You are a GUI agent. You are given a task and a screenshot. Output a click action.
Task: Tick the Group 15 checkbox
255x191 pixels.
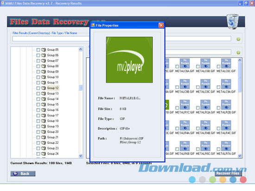tap(38, 105)
